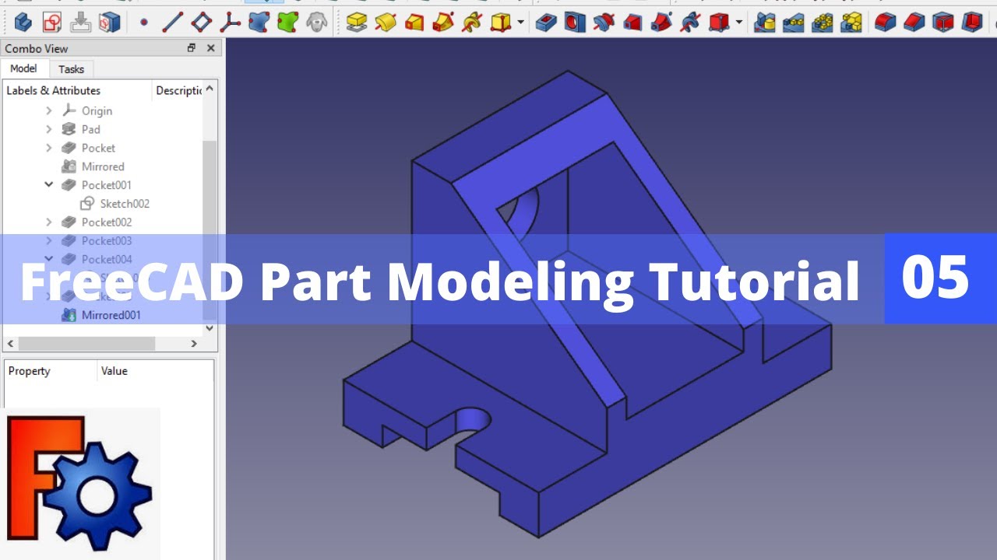Select the Thickness tool
This screenshot has width=997, height=560.
tap(971, 22)
